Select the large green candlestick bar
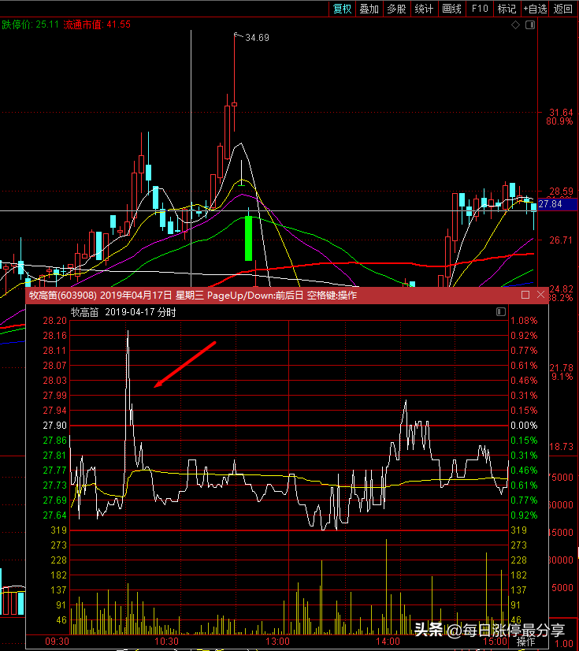 pyautogui.click(x=249, y=238)
